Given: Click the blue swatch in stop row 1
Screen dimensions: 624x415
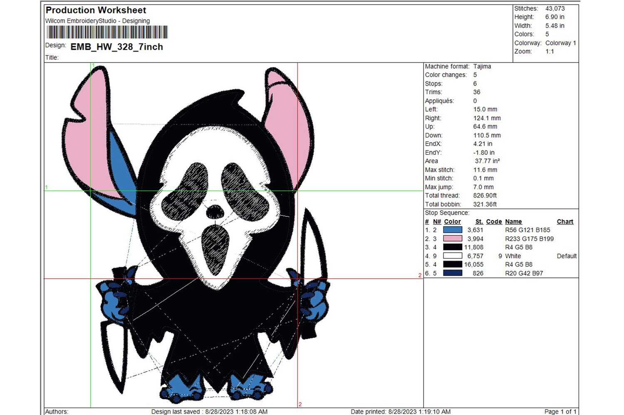Looking at the screenshot, I should 453,230.
